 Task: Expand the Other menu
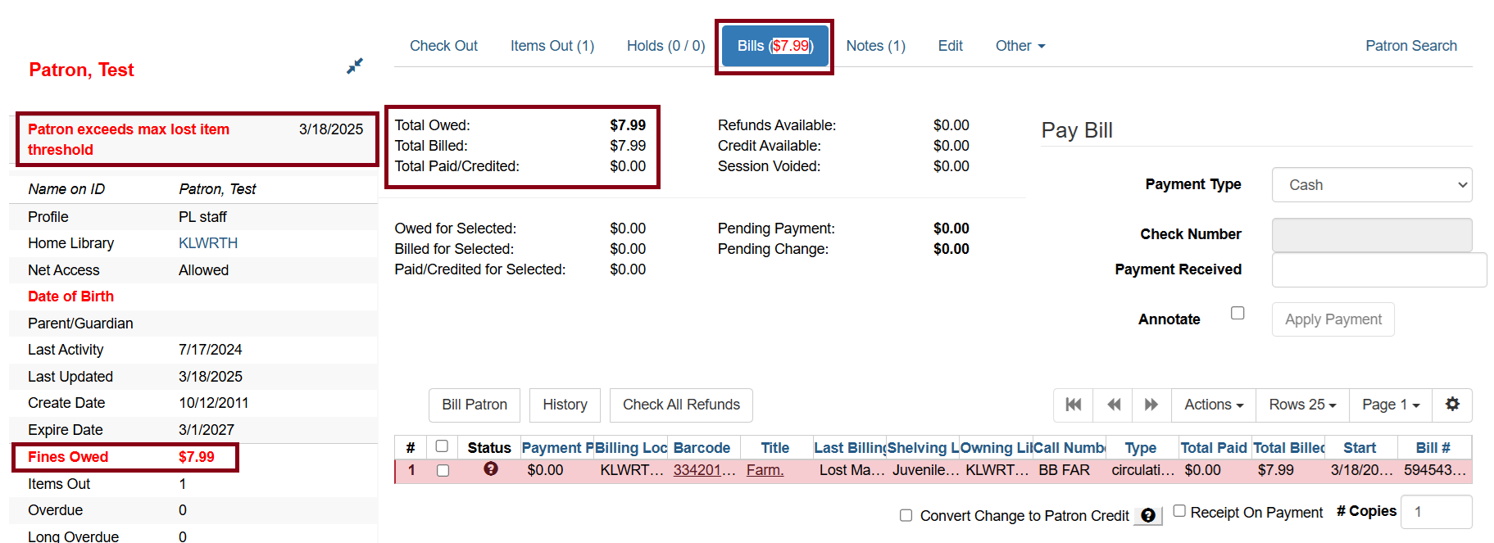coord(1019,46)
